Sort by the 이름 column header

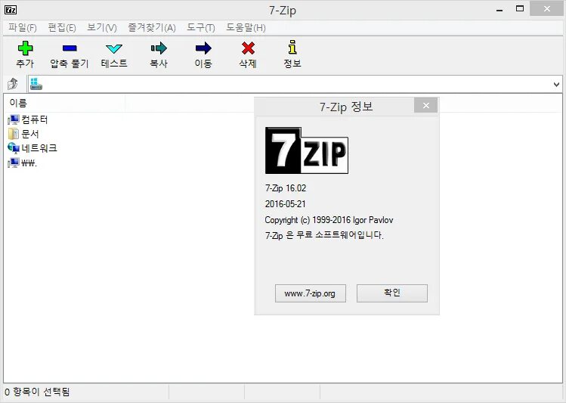click(x=65, y=104)
